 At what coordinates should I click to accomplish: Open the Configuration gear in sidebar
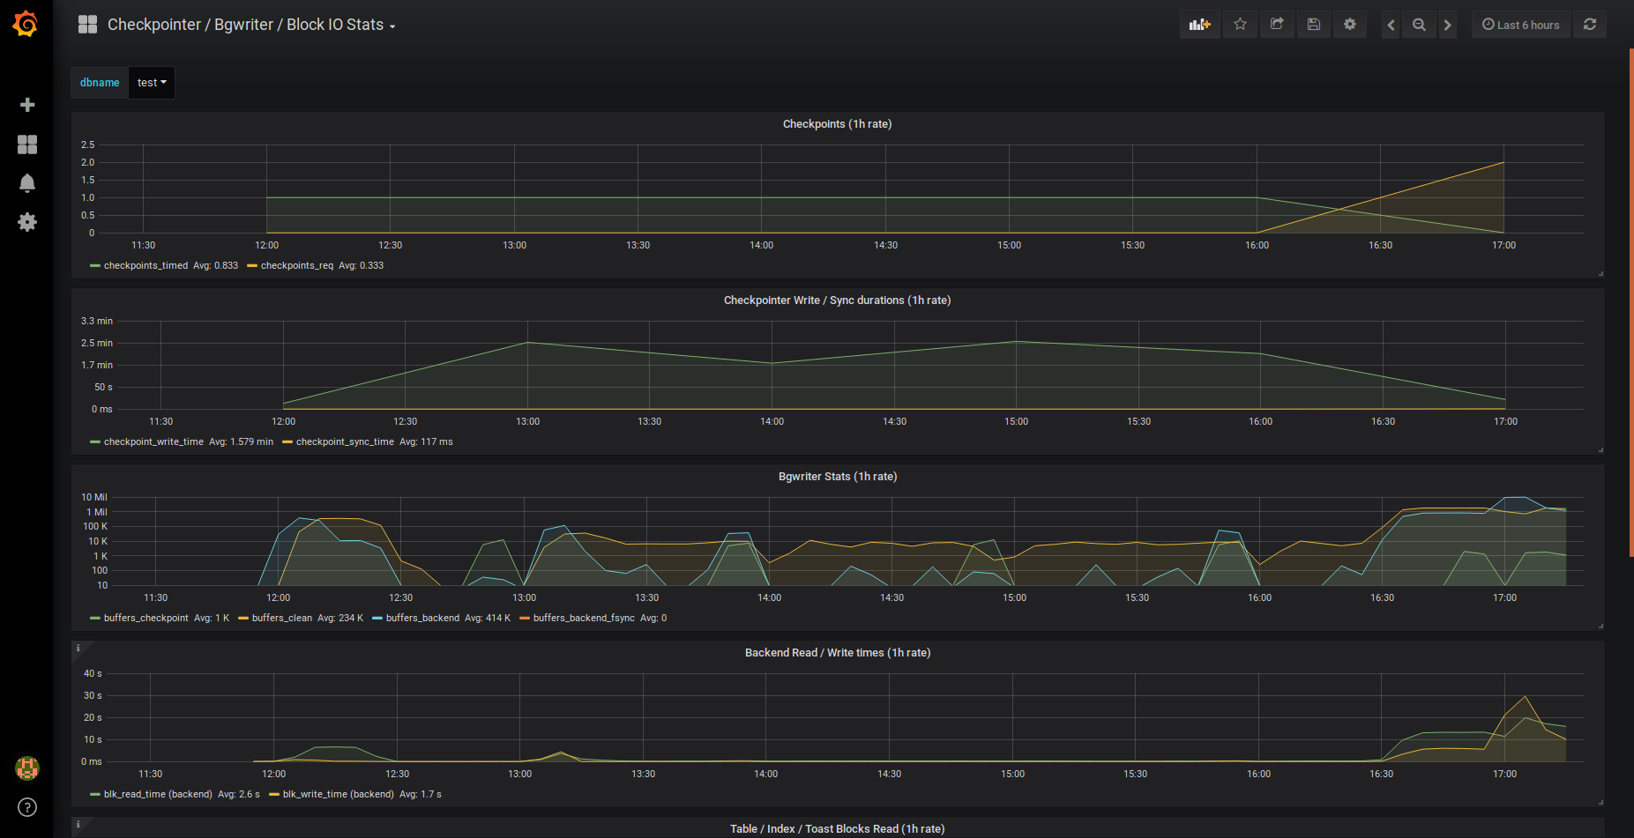[27, 222]
